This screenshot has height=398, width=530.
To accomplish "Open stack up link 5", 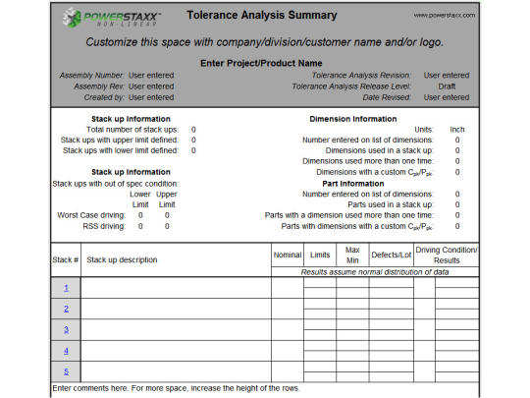I will tap(66, 371).
